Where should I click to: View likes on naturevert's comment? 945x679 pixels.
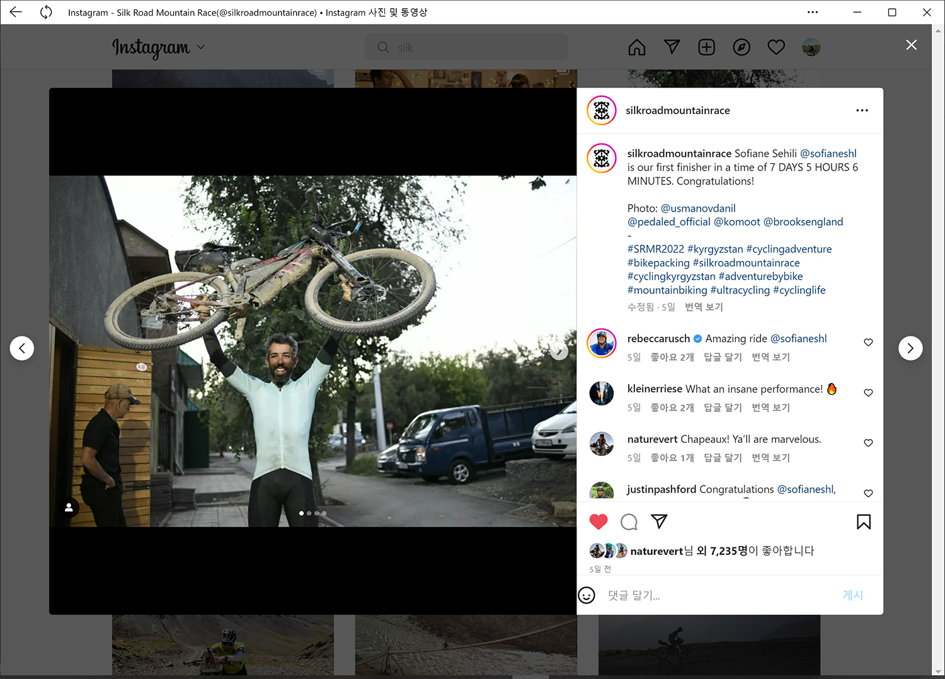(x=672, y=458)
